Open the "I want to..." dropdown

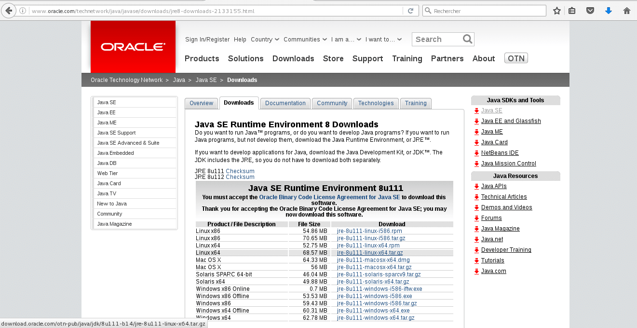pyautogui.click(x=383, y=40)
